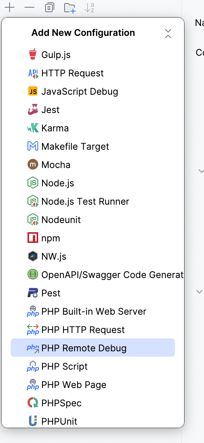Click the Sort Configurations alphabetically icon

[89, 7]
